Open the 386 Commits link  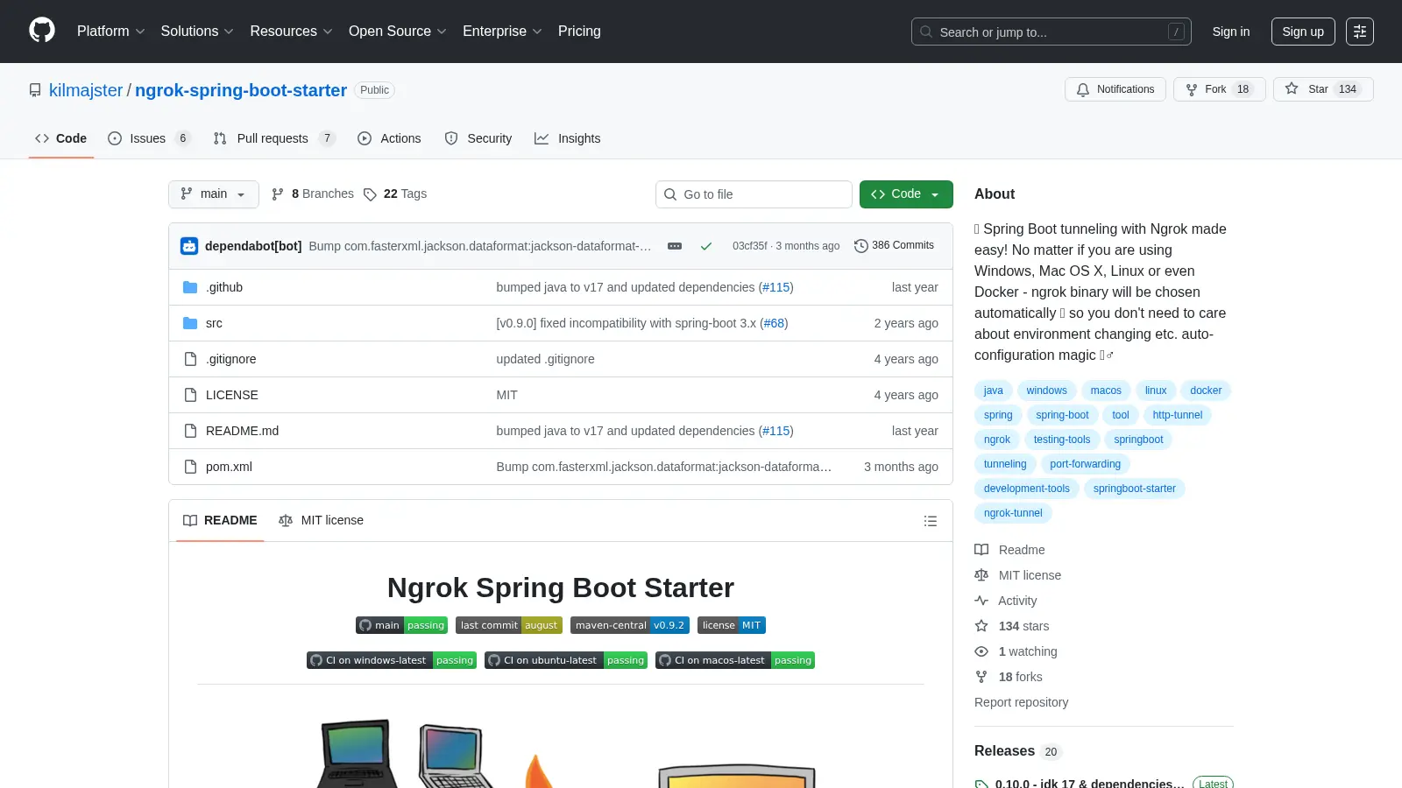point(895,246)
